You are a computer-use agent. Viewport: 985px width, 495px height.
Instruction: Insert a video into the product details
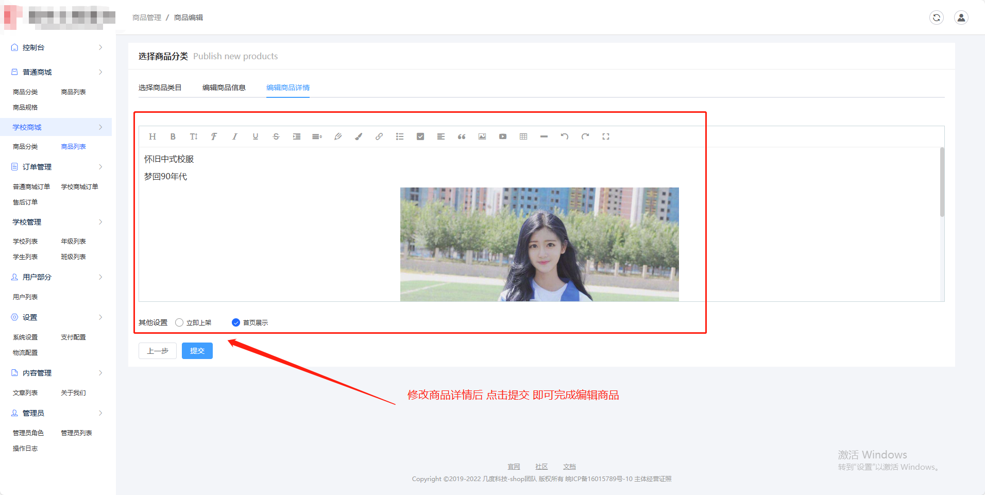(x=502, y=136)
